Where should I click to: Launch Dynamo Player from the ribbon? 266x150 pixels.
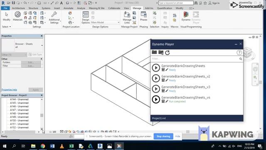[196, 17]
